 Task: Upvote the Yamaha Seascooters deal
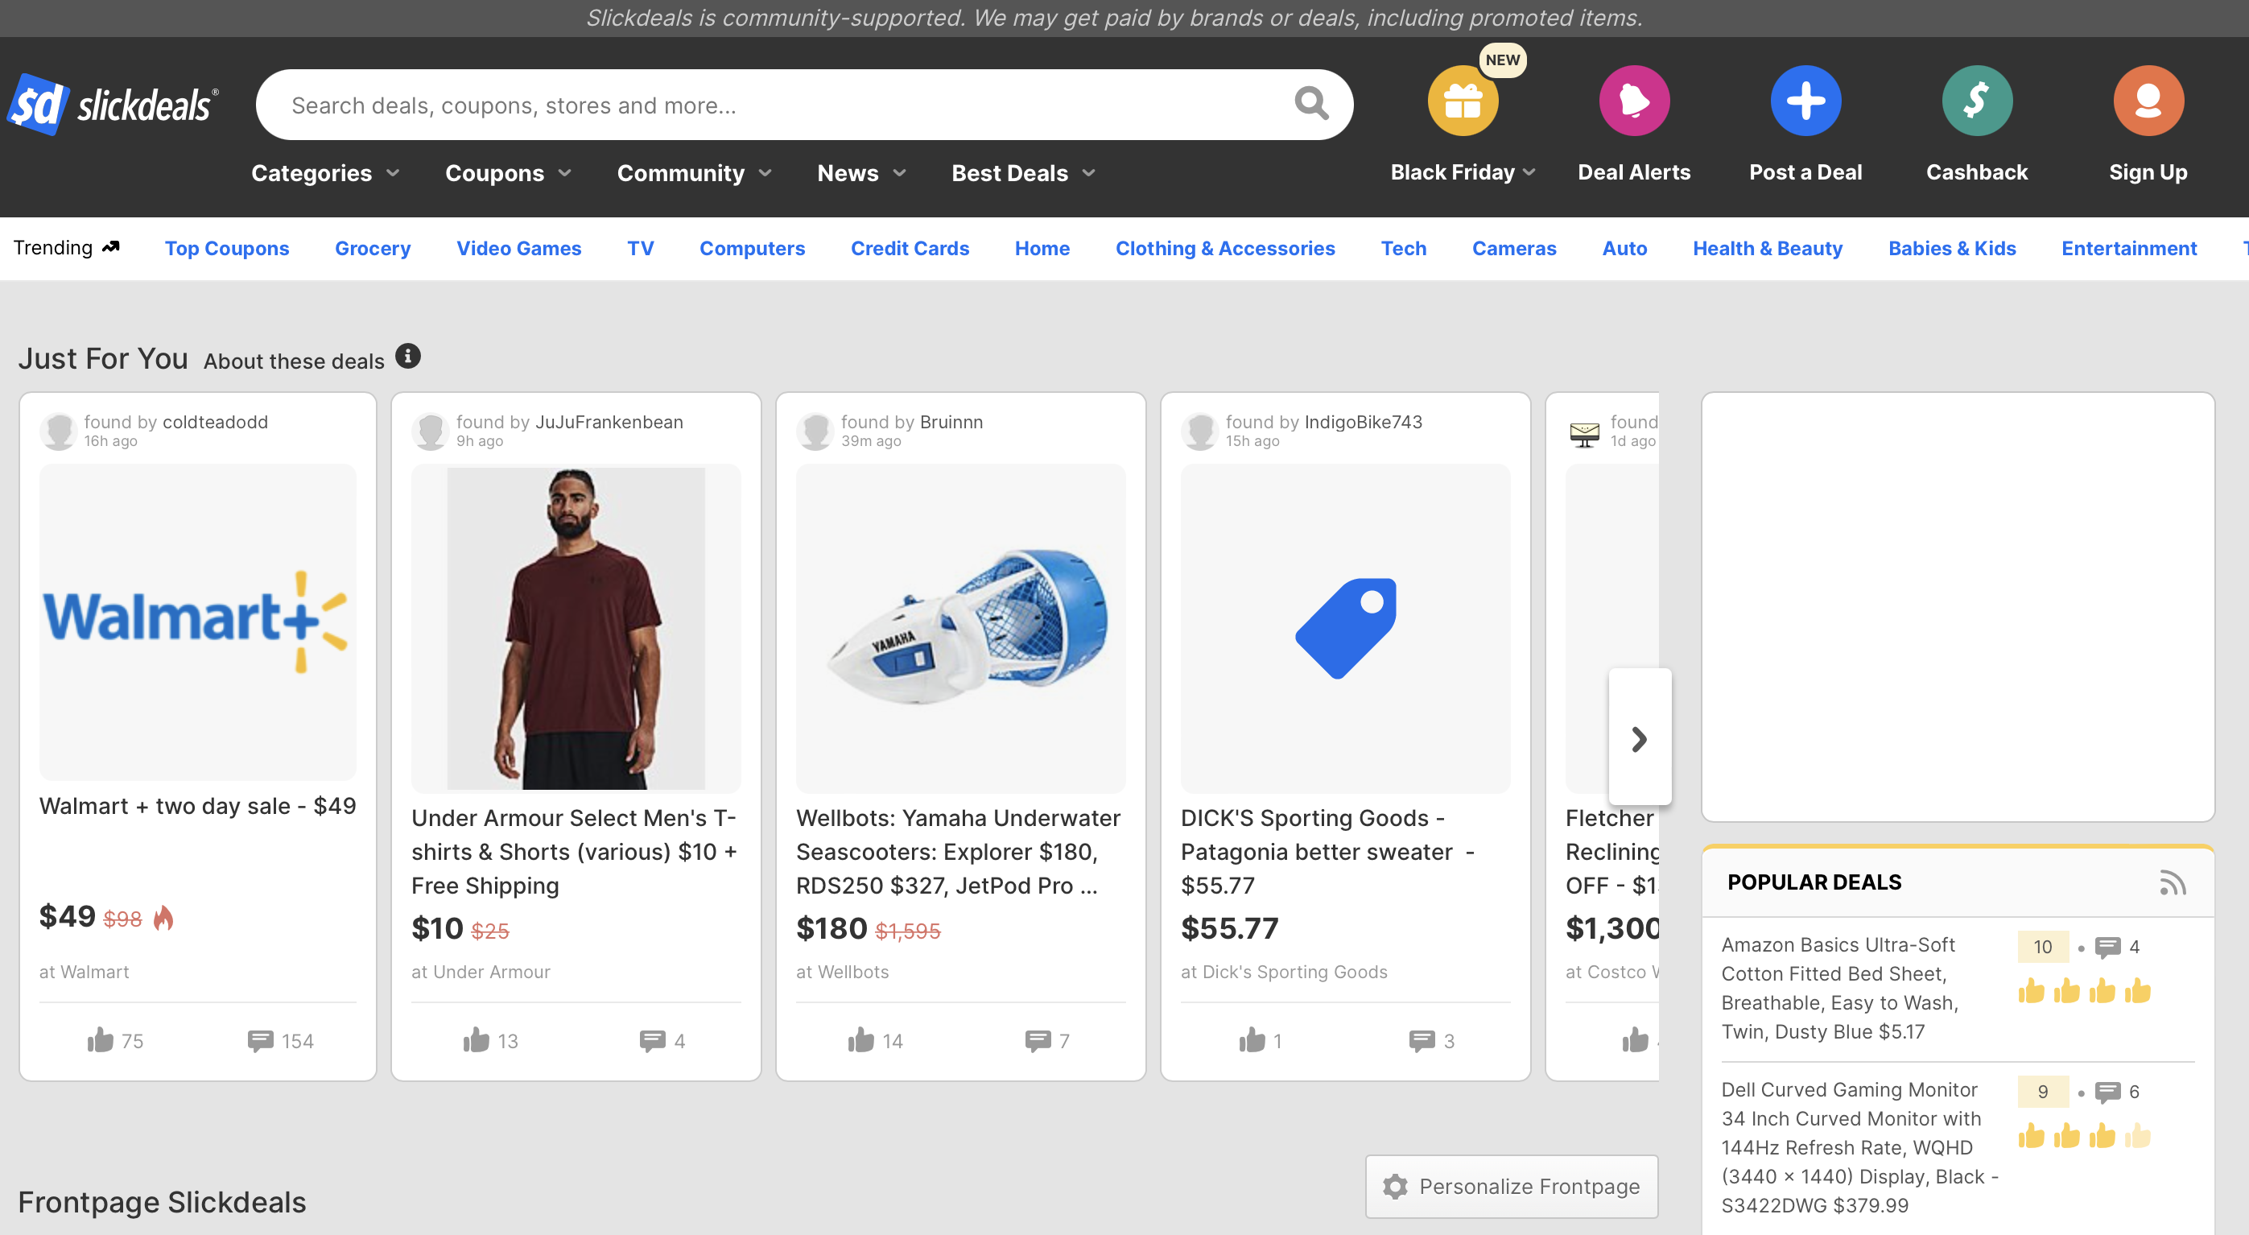pos(860,1040)
